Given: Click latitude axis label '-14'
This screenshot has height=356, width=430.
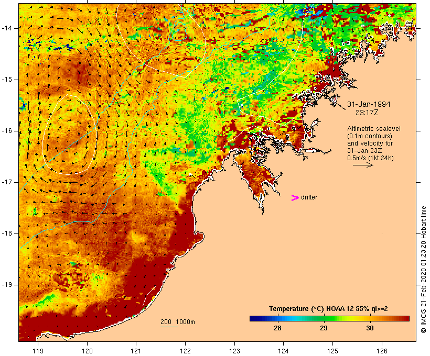Looking at the screenshot, I should (7, 28).
